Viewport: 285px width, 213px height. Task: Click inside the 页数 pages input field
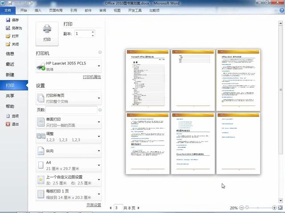(71, 110)
